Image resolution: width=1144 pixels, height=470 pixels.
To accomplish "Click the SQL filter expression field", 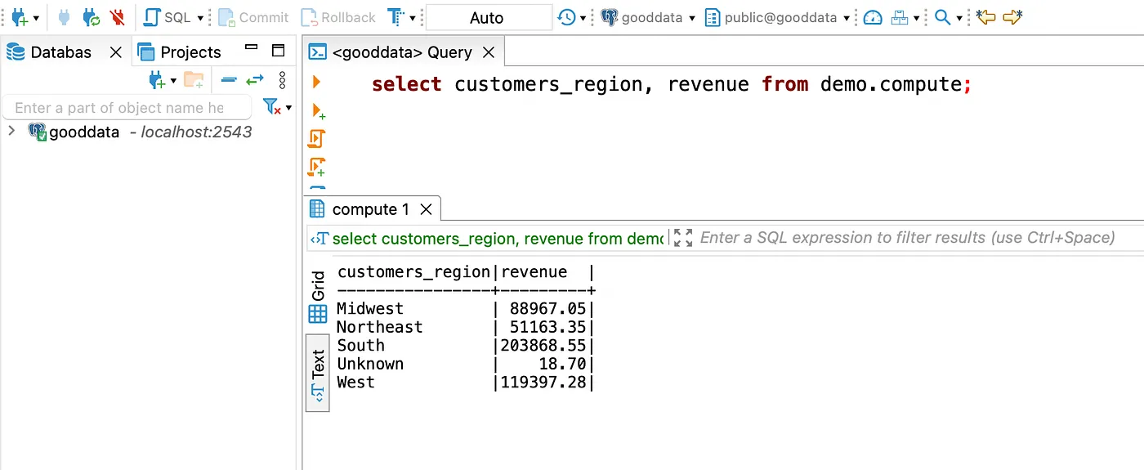I will [907, 238].
